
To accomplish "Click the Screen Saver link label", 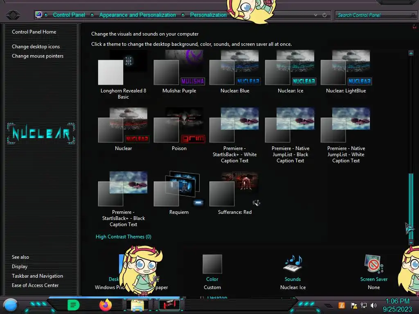I will 374,279.
